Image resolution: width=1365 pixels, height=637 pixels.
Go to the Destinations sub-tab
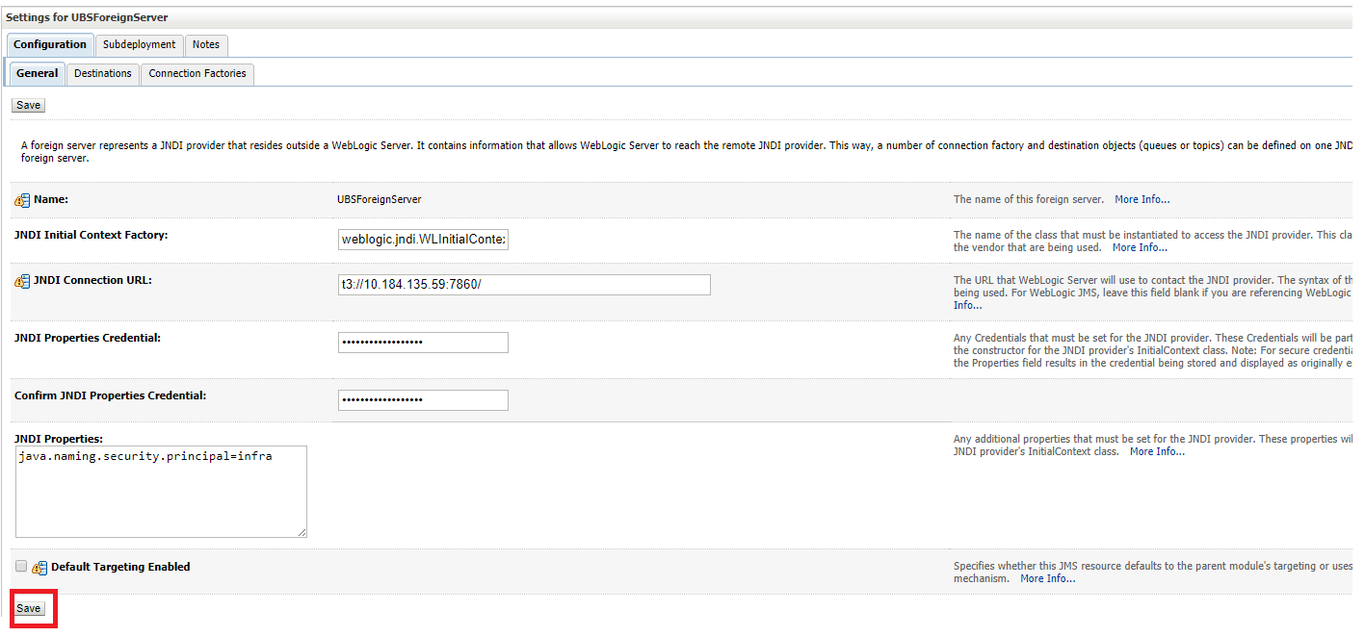pyautogui.click(x=103, y=73)
